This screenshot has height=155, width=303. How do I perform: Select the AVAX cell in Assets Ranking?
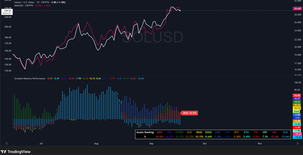[159, 132]
